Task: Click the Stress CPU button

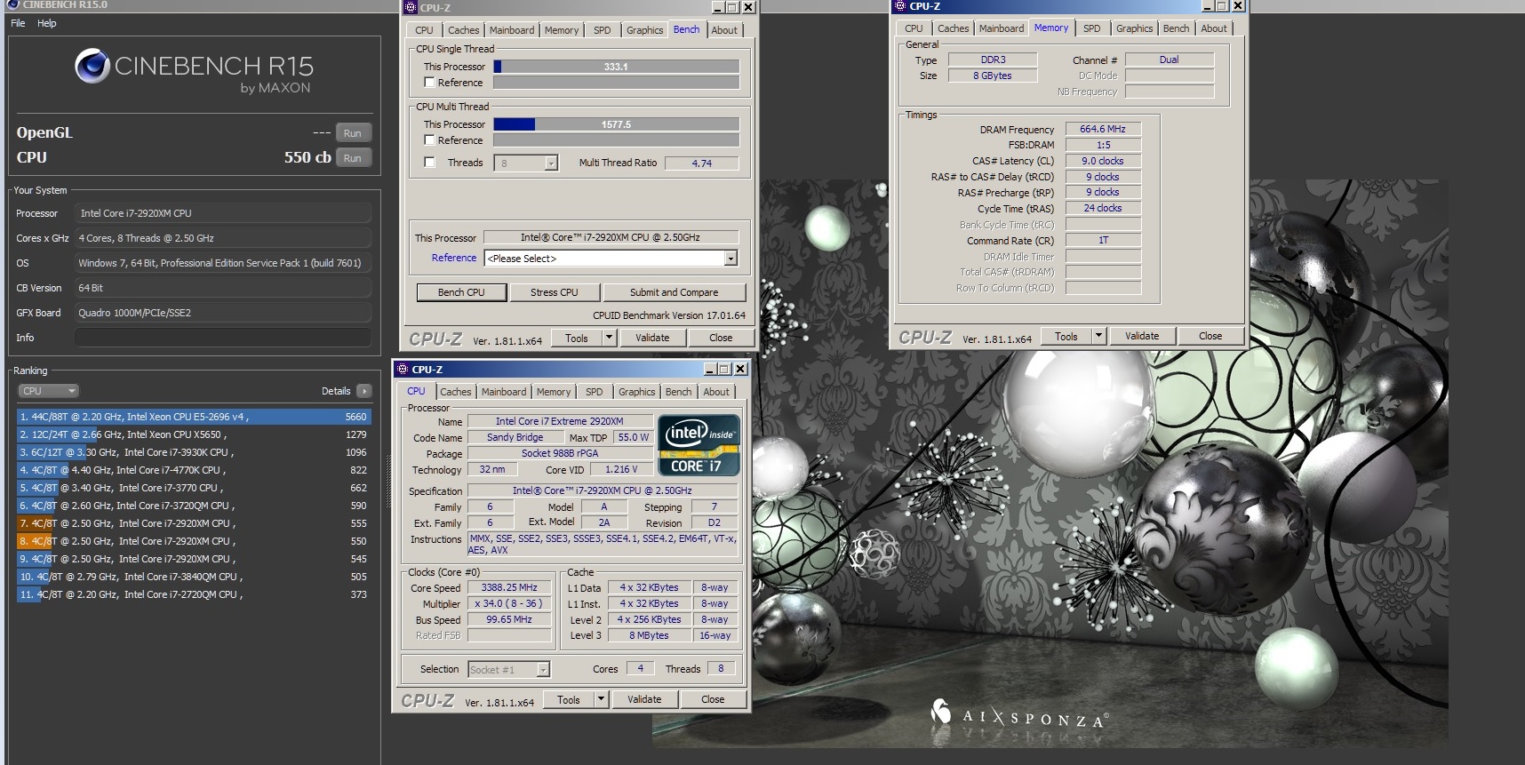Action: coord(555,292)
